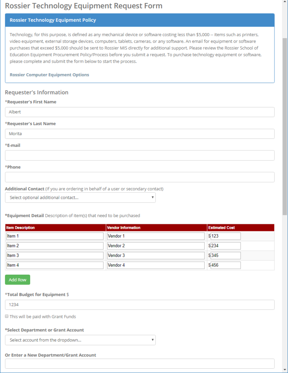The width and height of the screenshot is (288, 373).
Task: Select the Vendor 2 information field
Action: tap(155, 246)
